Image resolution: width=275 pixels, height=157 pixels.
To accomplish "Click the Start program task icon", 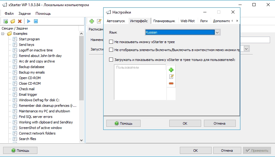I will tap(15, 39).
